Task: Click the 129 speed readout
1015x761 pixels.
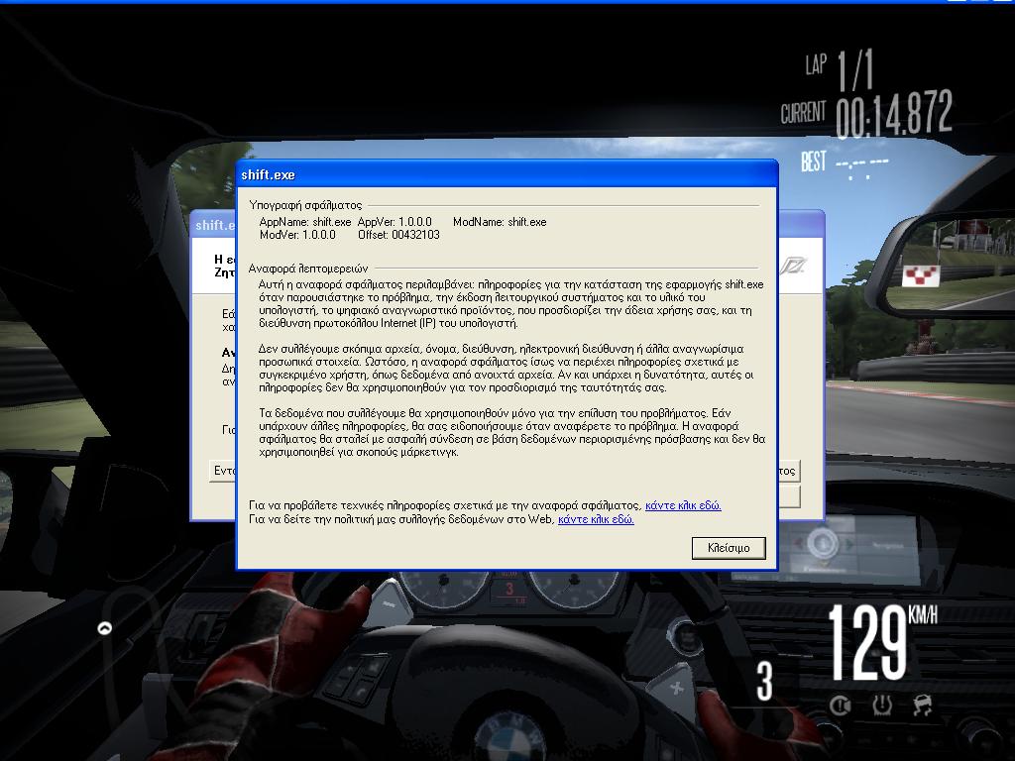Action: click(x=867, y=642)
